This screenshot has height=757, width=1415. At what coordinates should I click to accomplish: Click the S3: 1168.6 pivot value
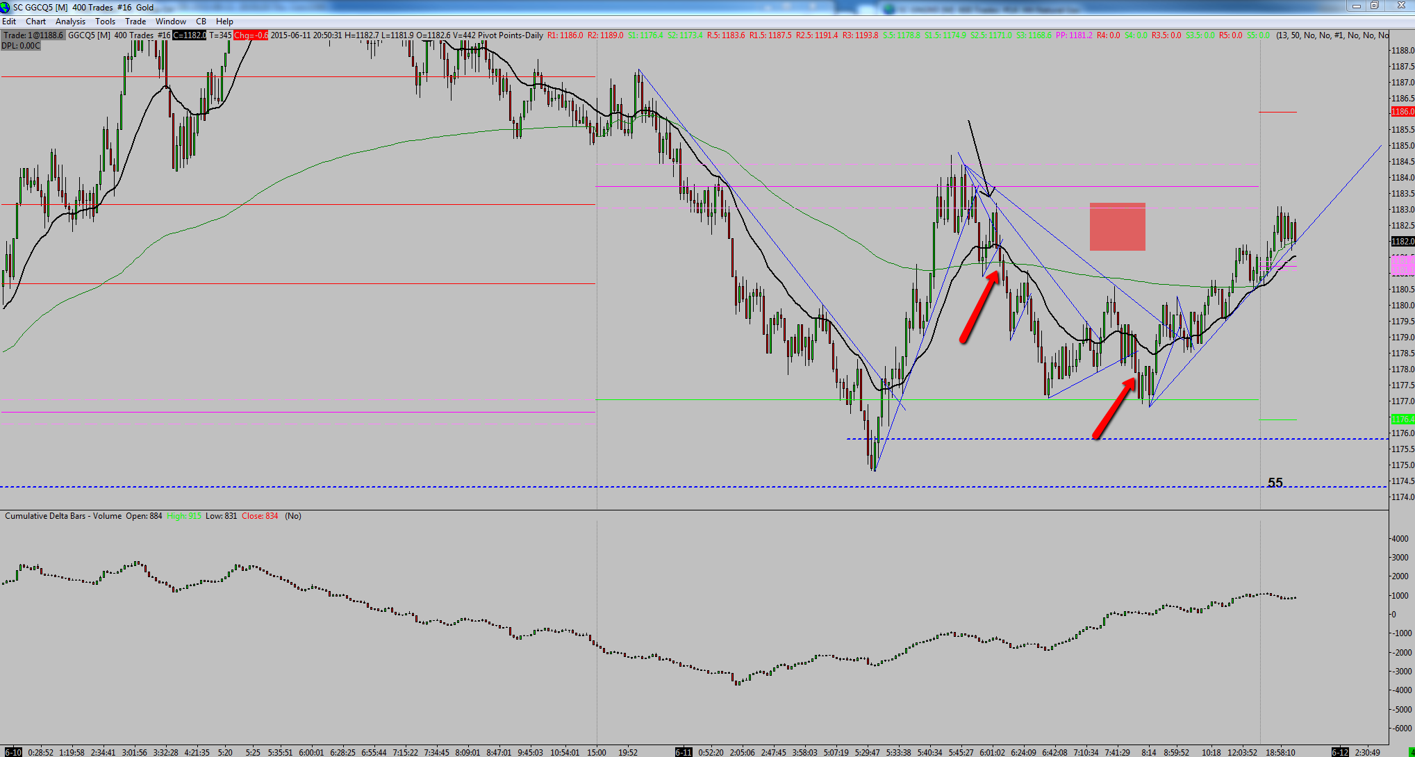pos(1033,35)
